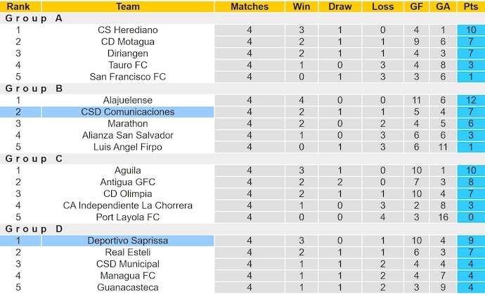Select the Draw column header
Image resolution: width=485 pixels, height=294 pixels.
340,6
